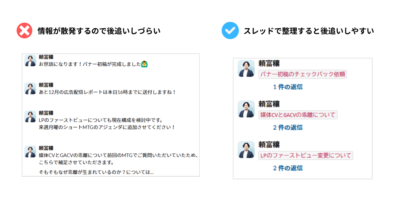Expand 2 件の返信 under 媒体CVとGACVの乖離について tag
Viewport: 393px width, 206px height.
288,127
